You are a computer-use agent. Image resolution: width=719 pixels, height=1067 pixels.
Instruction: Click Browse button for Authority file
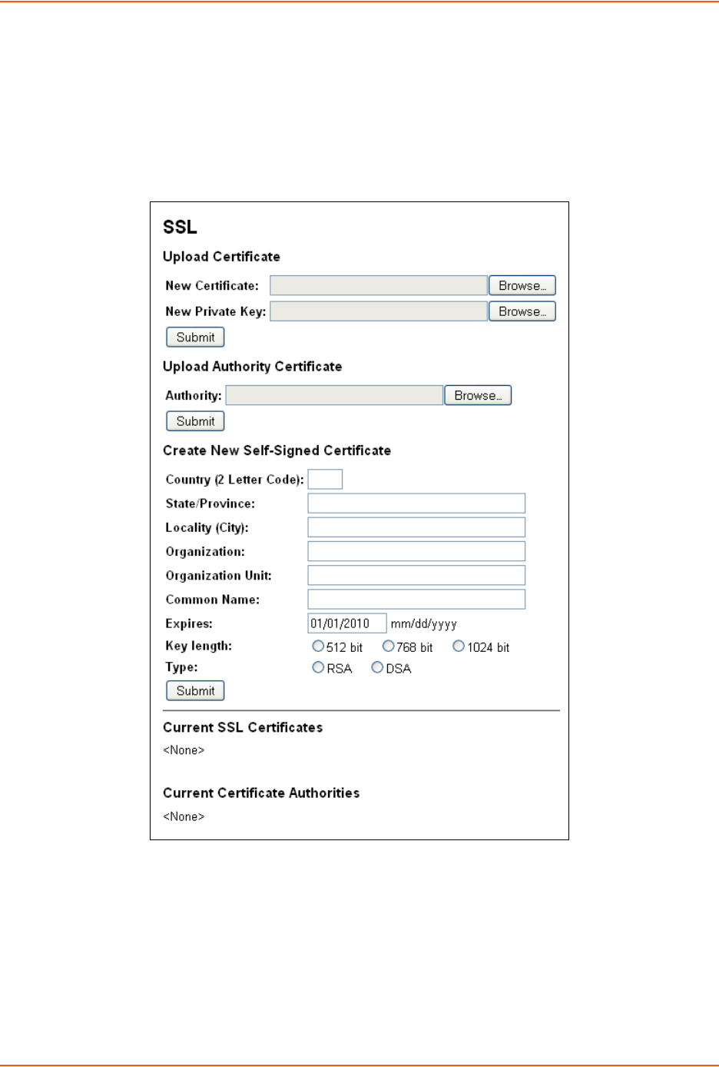tap(477, 395)
